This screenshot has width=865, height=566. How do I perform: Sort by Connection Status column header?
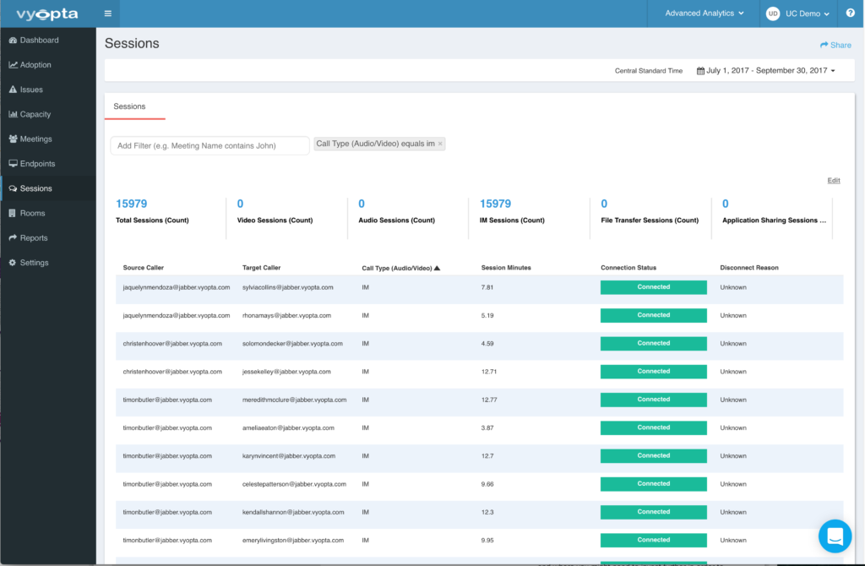pos(628,268)
